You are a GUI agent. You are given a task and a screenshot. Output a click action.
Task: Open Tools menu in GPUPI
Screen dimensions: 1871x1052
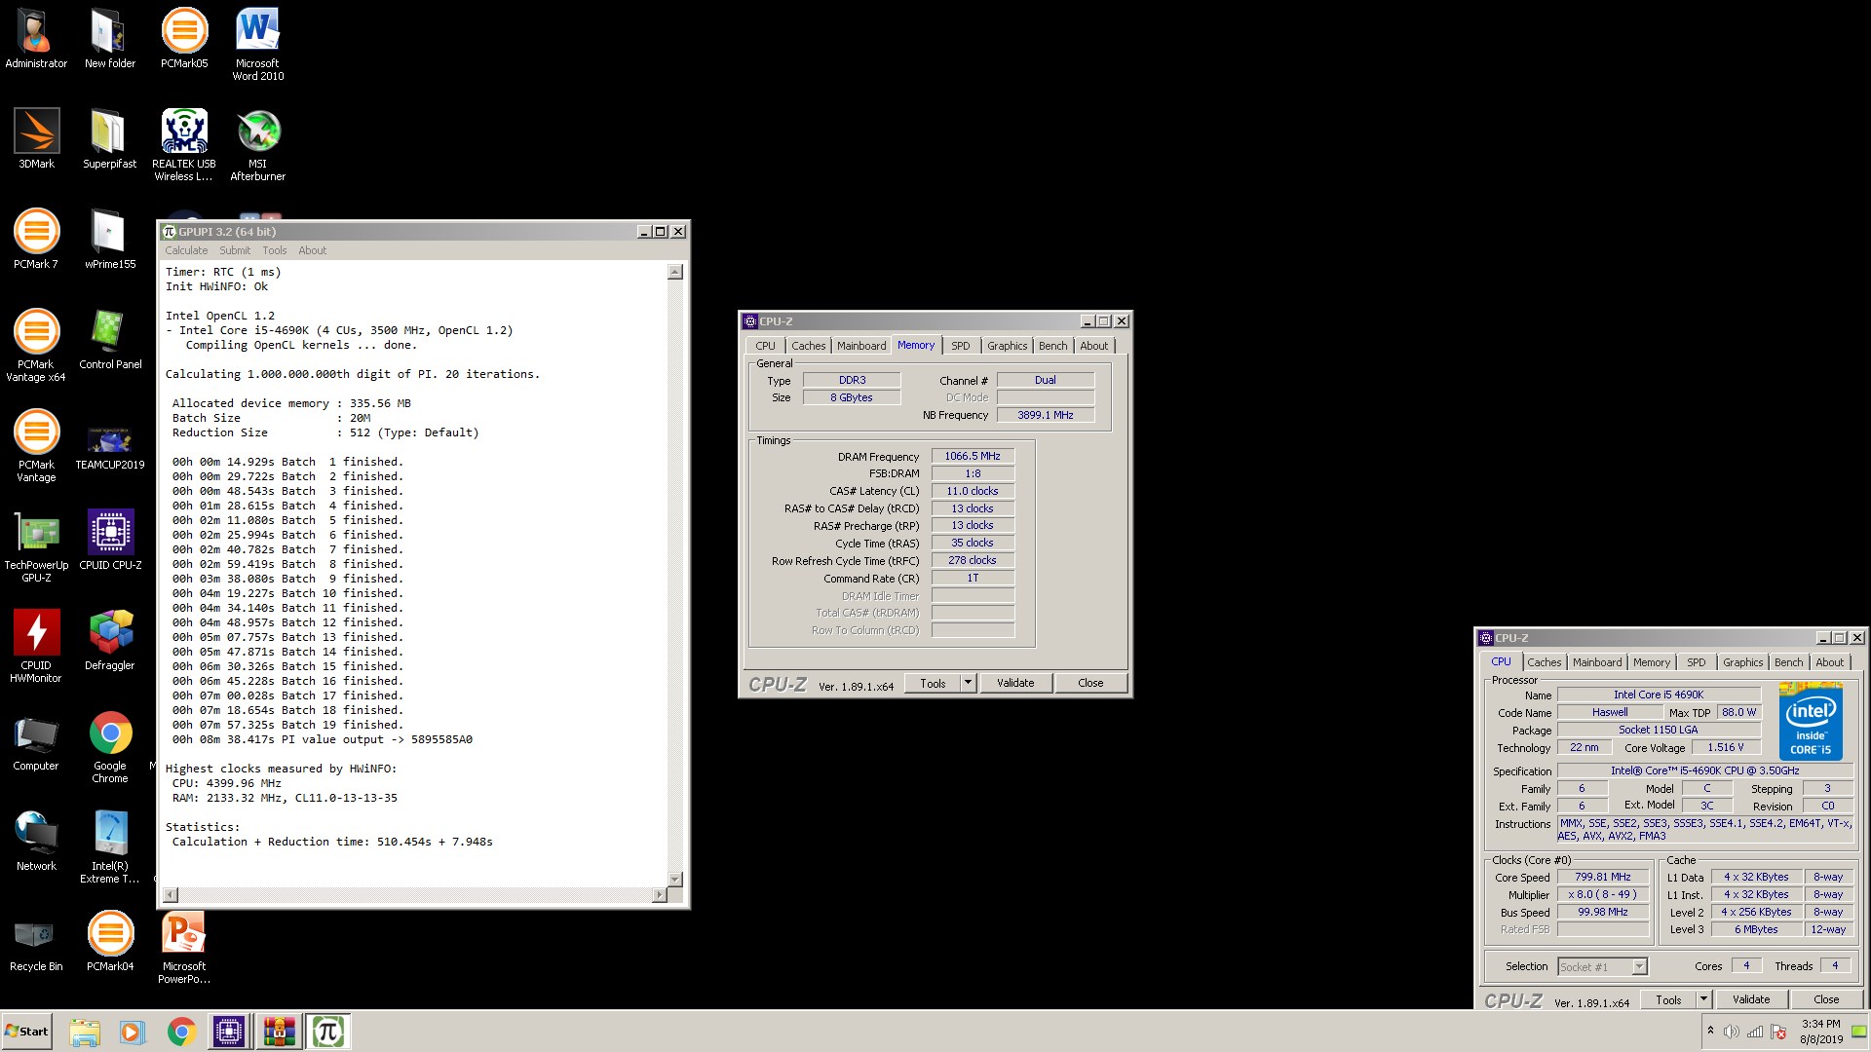(274, 250)
